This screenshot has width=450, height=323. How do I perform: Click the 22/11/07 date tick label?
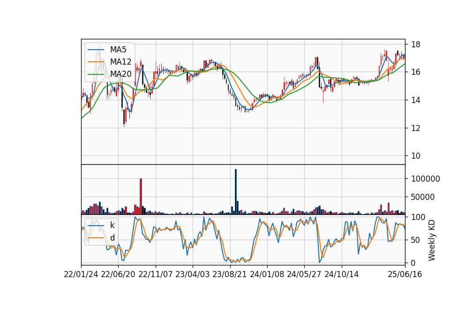(156, 274)
